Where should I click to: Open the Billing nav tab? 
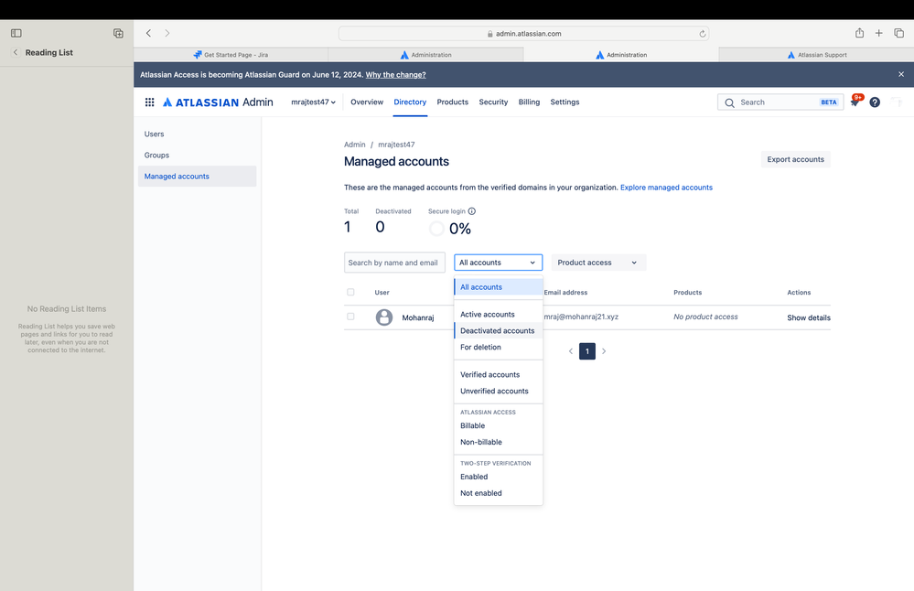(x=529, y=102)
